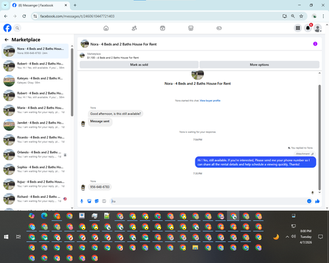Open a new browser tab
This screenshot has height=263, width=329.
75,5
